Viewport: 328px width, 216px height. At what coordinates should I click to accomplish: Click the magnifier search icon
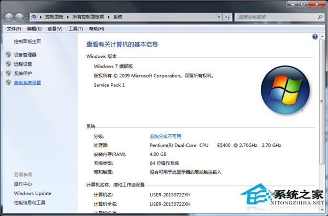click(x=320, y=17)
